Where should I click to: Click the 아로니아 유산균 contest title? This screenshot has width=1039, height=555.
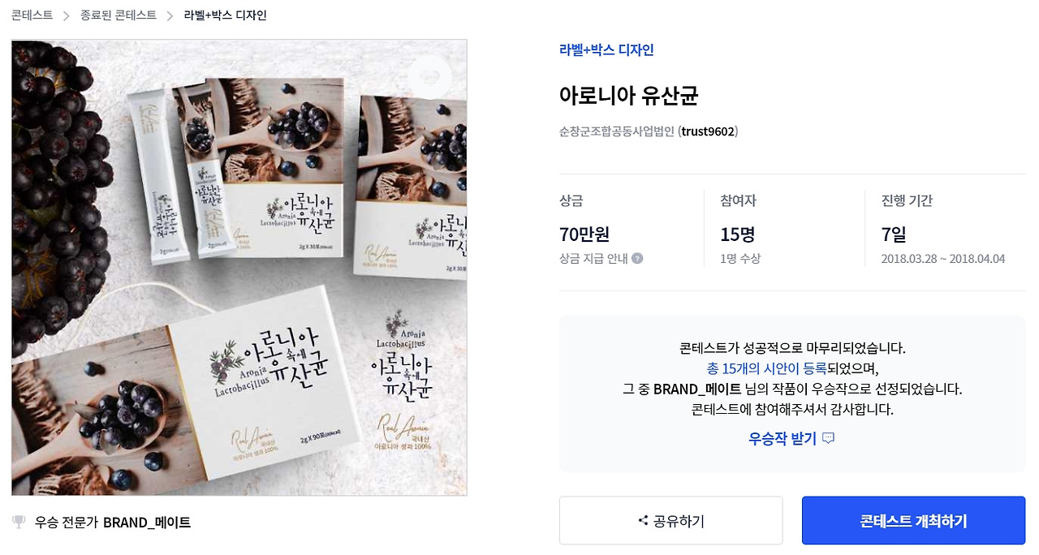click(629, 95)
